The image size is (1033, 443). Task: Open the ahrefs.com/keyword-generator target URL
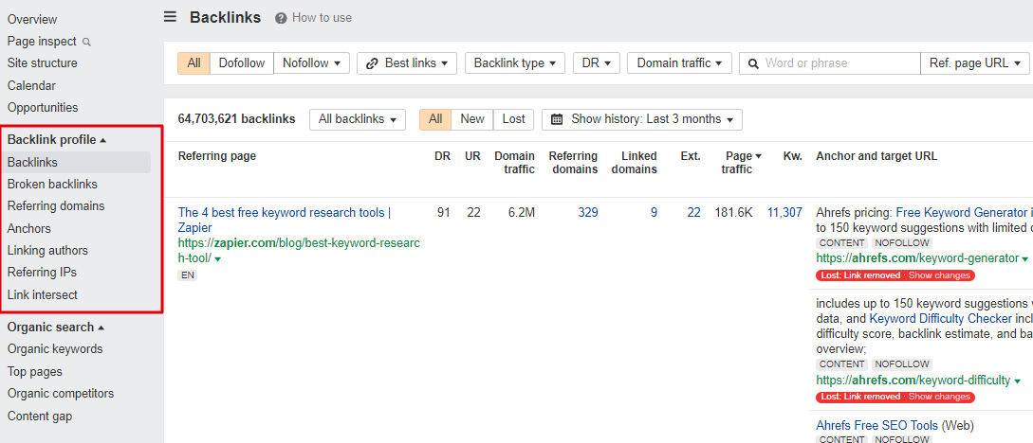coord(917,258)
